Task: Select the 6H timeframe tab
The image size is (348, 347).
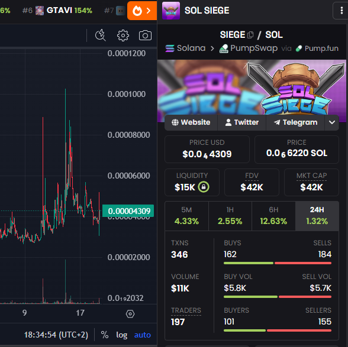Action: click(273, 216)
